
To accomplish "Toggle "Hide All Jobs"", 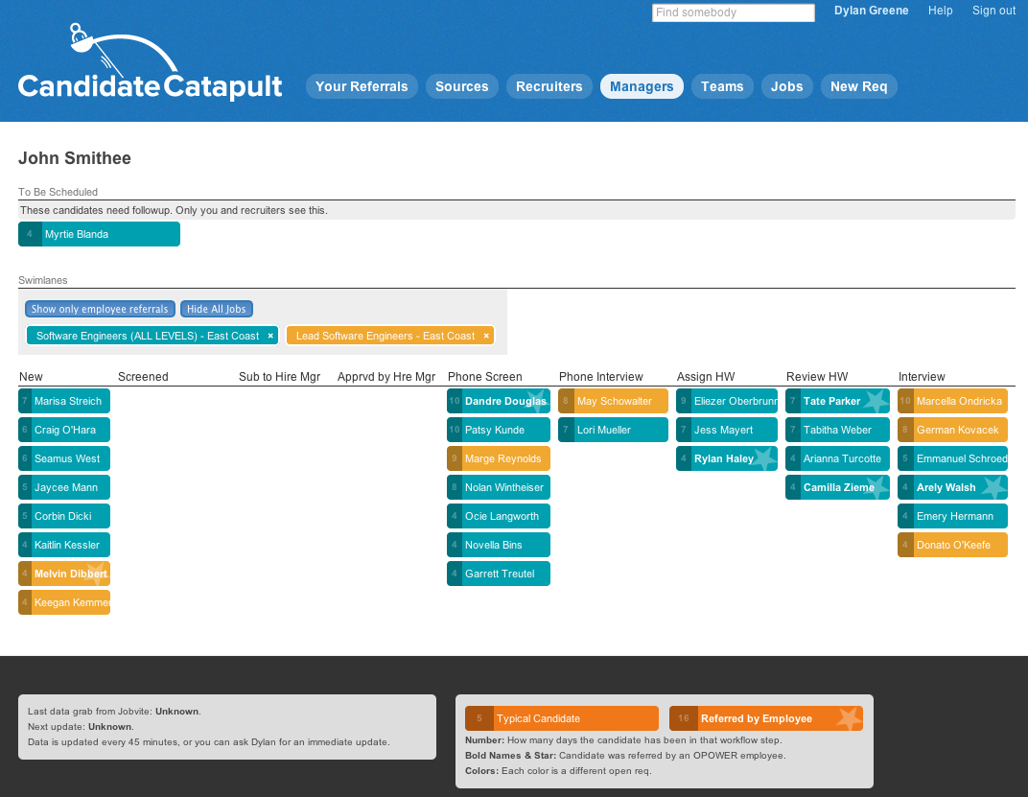I will point(216,309).
